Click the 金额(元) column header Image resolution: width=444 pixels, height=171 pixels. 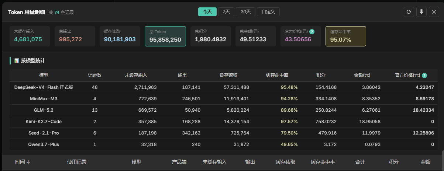coord(362,75)
